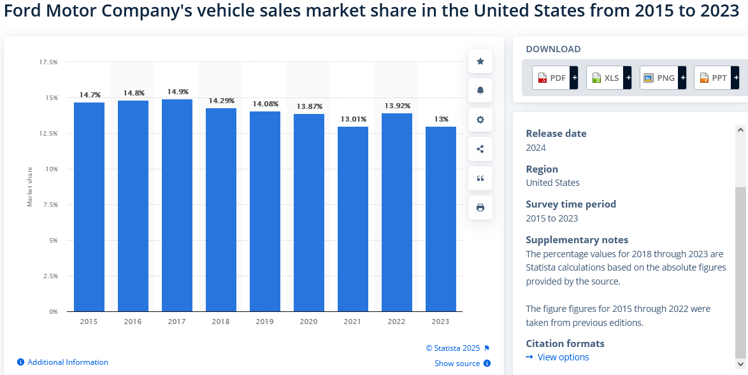
Task: Click the chart title heading text
Action: point(371,11)
